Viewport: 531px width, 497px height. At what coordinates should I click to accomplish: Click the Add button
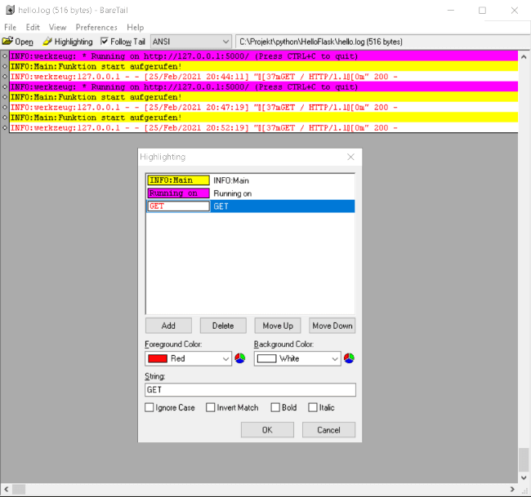168,326
